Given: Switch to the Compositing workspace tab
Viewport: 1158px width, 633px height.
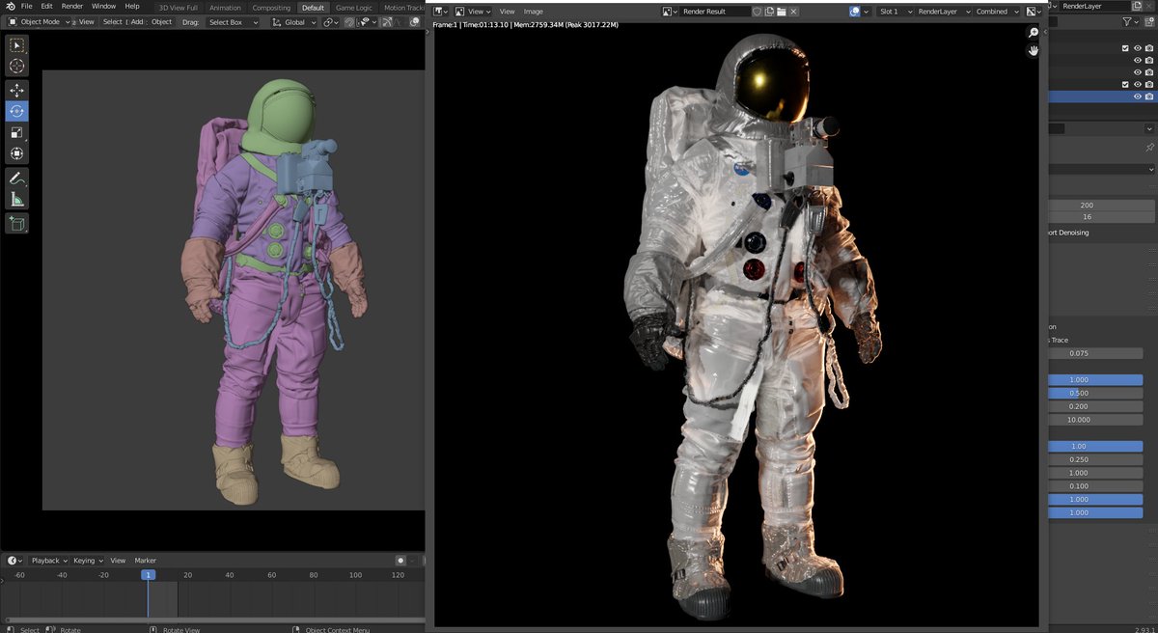Looking at the screenshot, I should (x=271, y=7).
